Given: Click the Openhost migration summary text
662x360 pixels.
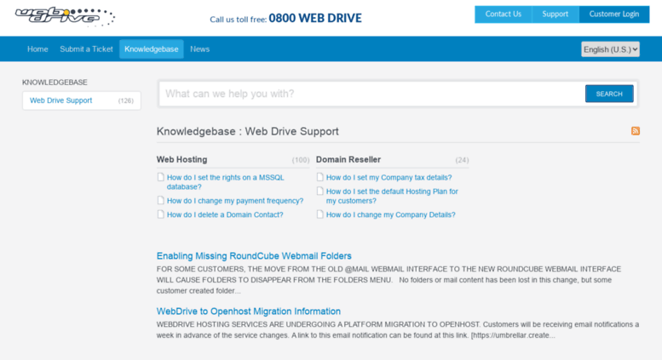Looking at the screenshot, I should [x=398, y=329].
